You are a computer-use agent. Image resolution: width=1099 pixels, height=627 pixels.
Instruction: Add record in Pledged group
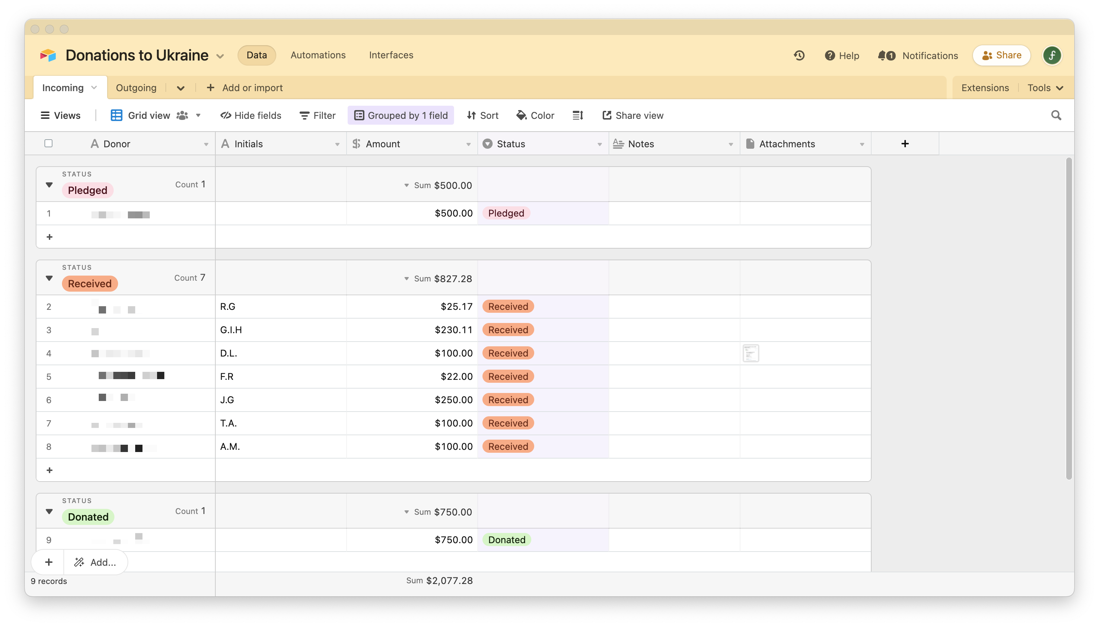pyautogui.click(x=50, y=237)
